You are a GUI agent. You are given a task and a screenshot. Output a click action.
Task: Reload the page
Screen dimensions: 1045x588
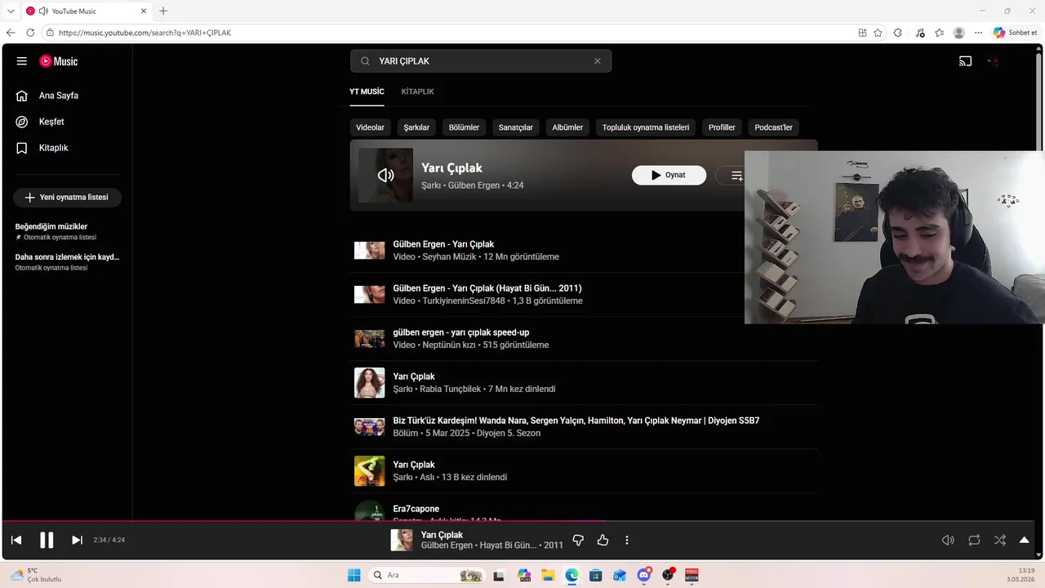click(x=30, y=33)
